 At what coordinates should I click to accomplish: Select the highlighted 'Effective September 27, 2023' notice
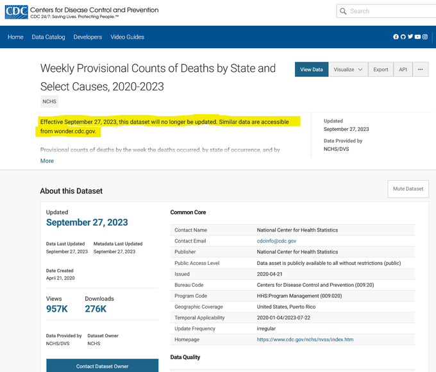[165, 126]
